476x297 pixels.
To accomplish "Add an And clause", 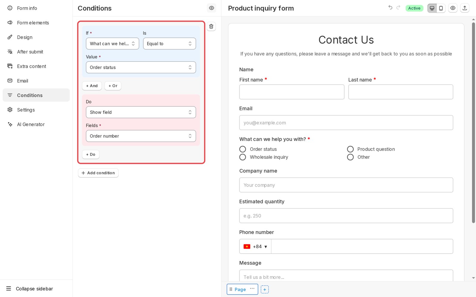I will pyautogui.click(x=92, y=86).
